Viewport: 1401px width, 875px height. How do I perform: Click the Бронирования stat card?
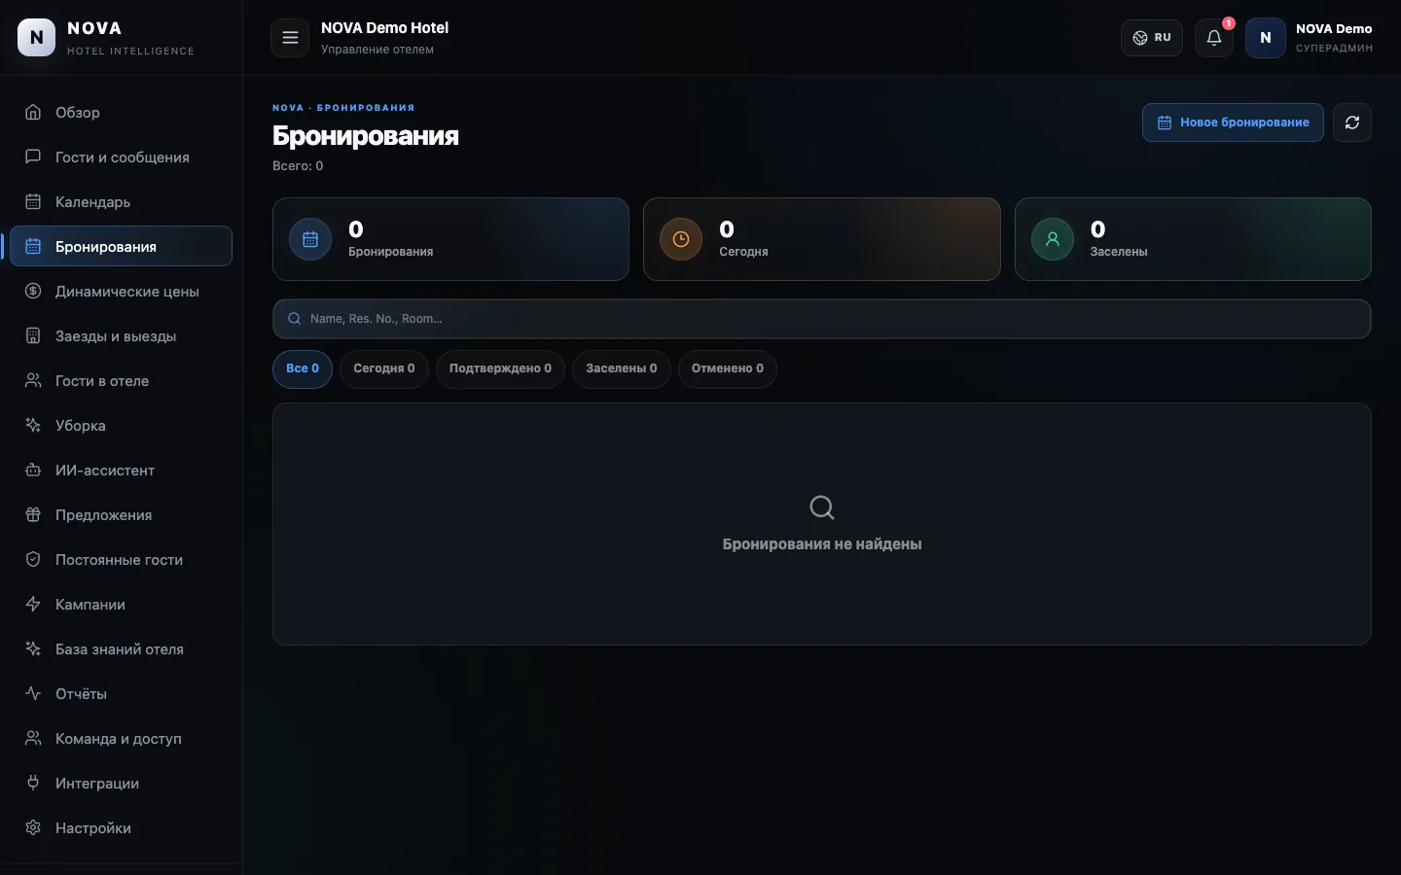click(x=450, y=239)
